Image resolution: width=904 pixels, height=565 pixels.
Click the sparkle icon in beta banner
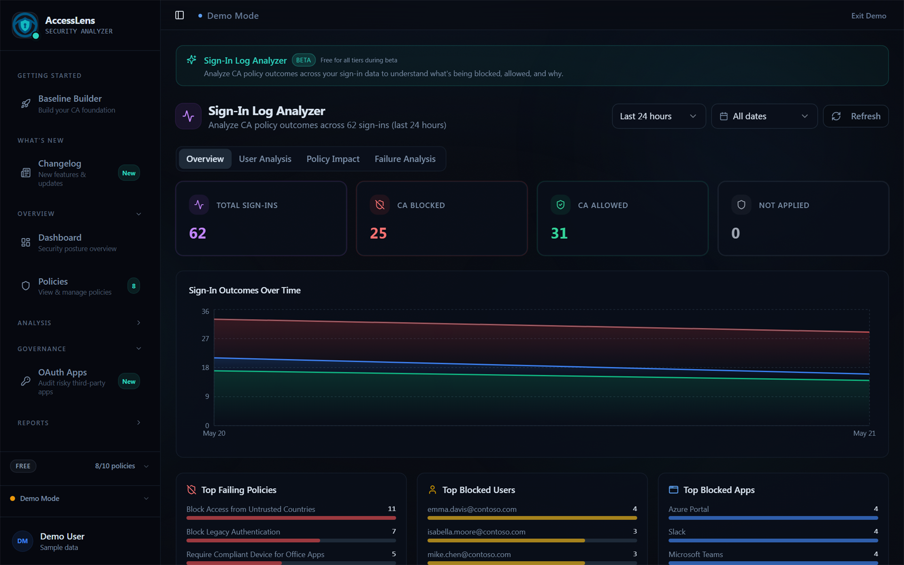point(192,60)
